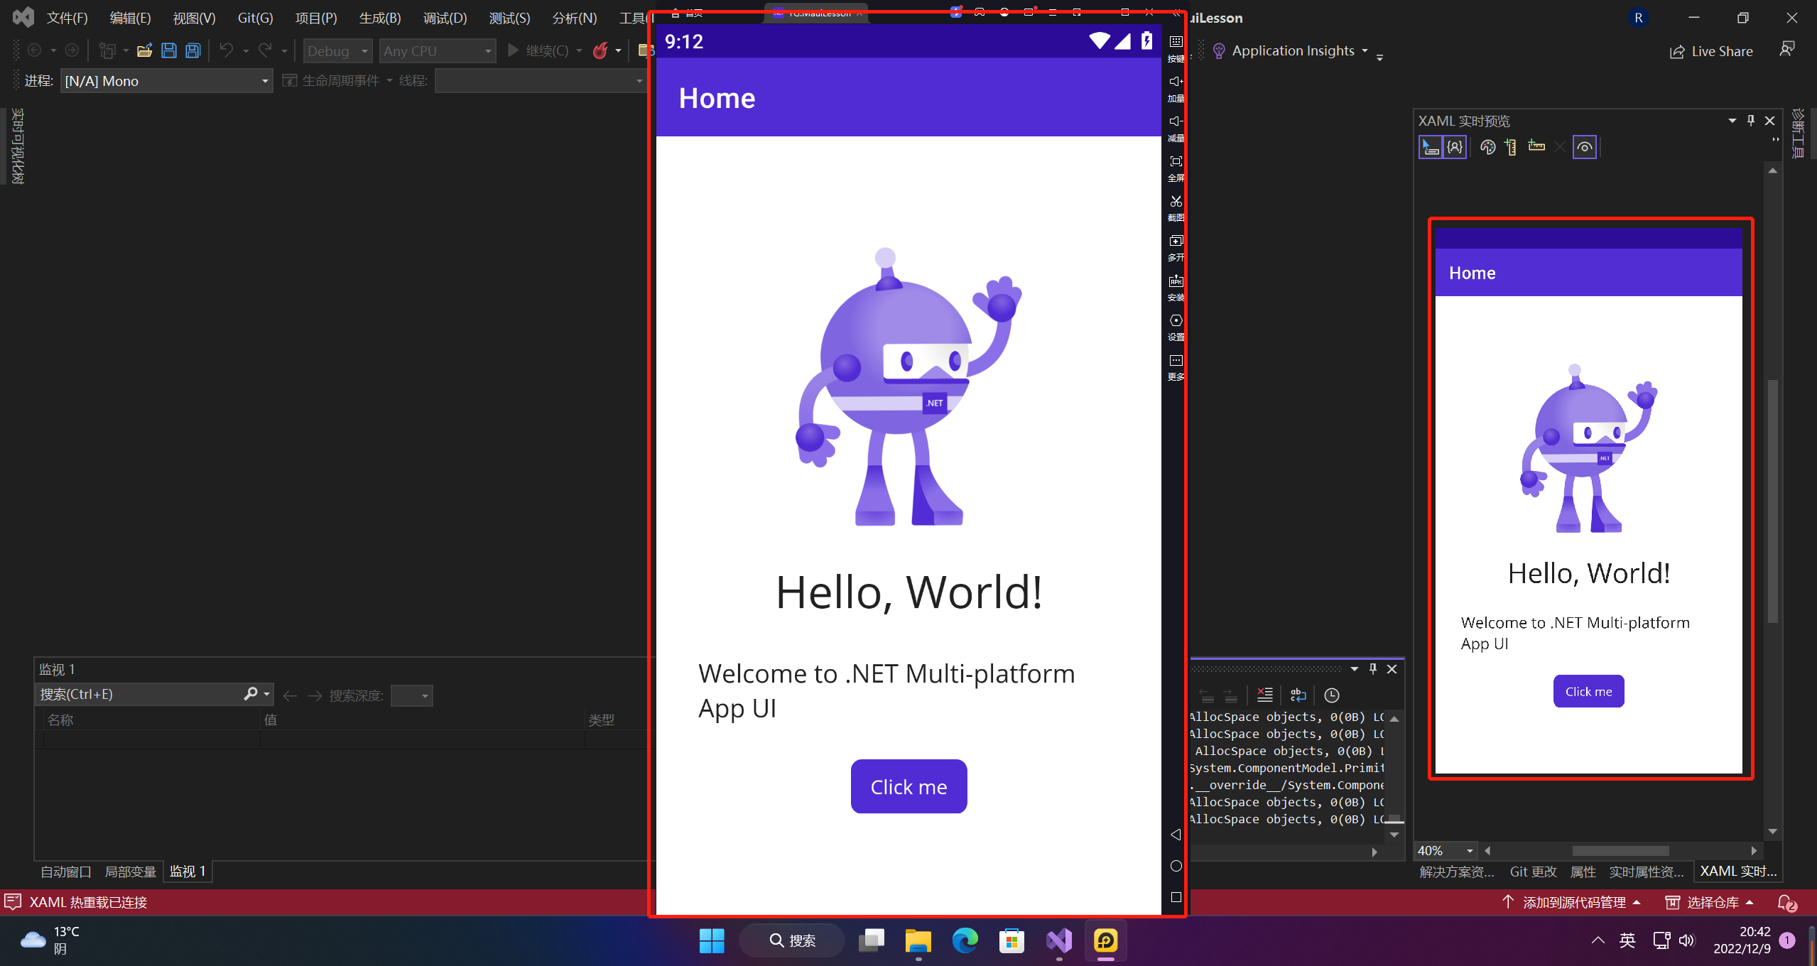Open file with the folder-arrow toolbar icon
The image size is (1817, 966).
145,50
